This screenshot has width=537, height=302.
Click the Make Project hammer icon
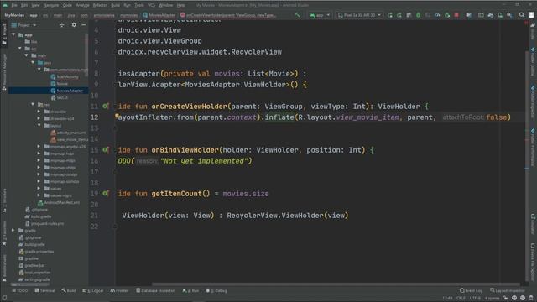pyautogui.click(x=297, y=15)
